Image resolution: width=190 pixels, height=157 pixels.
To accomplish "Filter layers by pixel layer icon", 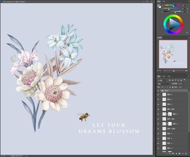I will [170, 80].
